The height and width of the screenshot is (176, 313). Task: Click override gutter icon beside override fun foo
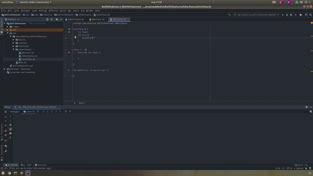[69, 53]
